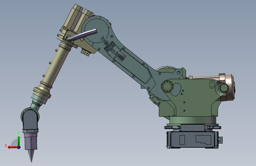Viewport: 256px width, 166px height.
Task: Select the dark gray base box of robot
Action: [x=193, y=140]
